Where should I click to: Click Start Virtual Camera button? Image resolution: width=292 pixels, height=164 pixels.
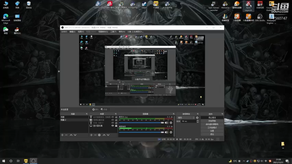pos(212,124)
